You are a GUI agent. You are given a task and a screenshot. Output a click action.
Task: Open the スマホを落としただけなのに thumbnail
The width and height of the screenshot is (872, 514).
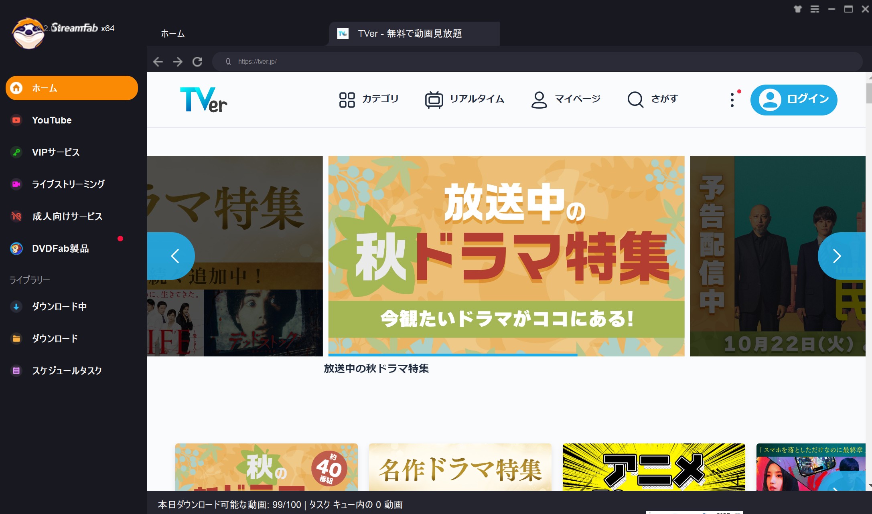(x=811, y=467)
